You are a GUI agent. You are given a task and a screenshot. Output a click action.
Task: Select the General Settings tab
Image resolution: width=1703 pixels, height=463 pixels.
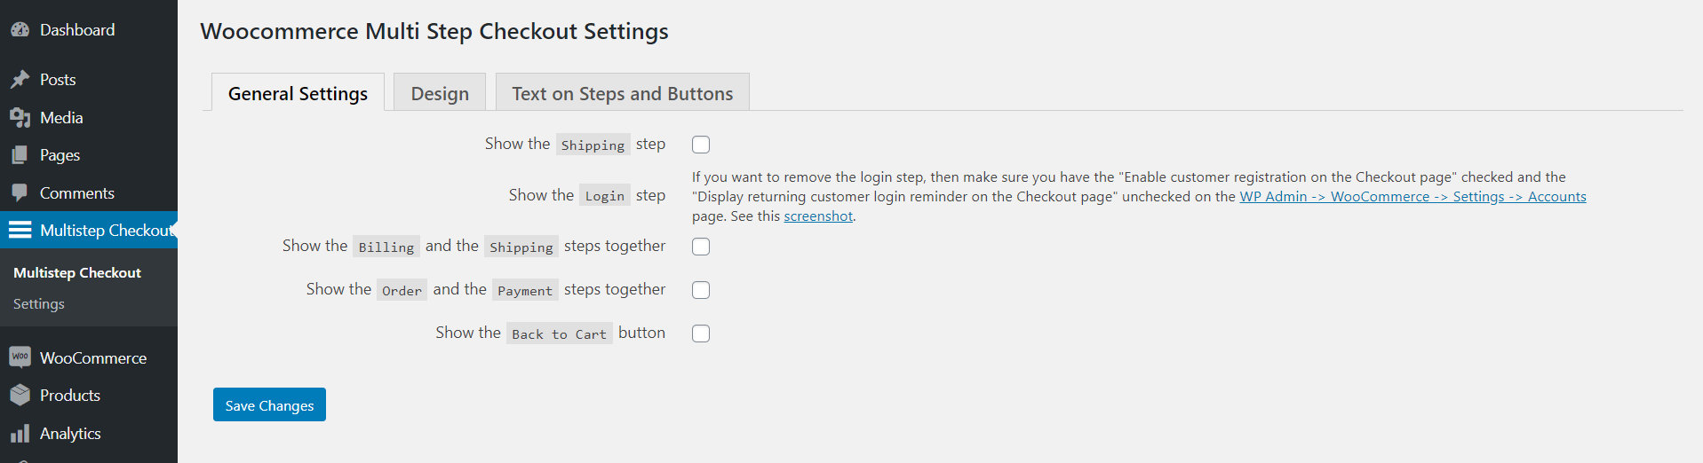(x=298, y=93)
